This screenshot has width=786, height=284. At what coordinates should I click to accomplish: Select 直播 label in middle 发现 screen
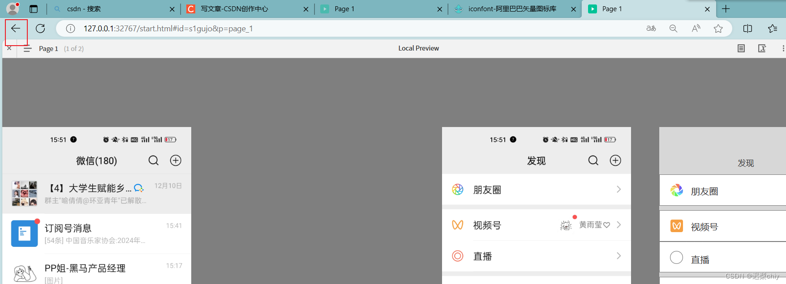coord(483,256)
